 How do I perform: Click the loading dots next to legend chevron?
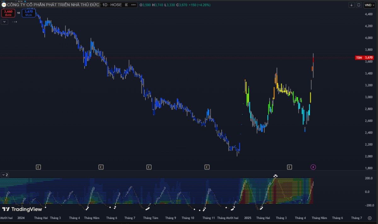pos(14,22)
